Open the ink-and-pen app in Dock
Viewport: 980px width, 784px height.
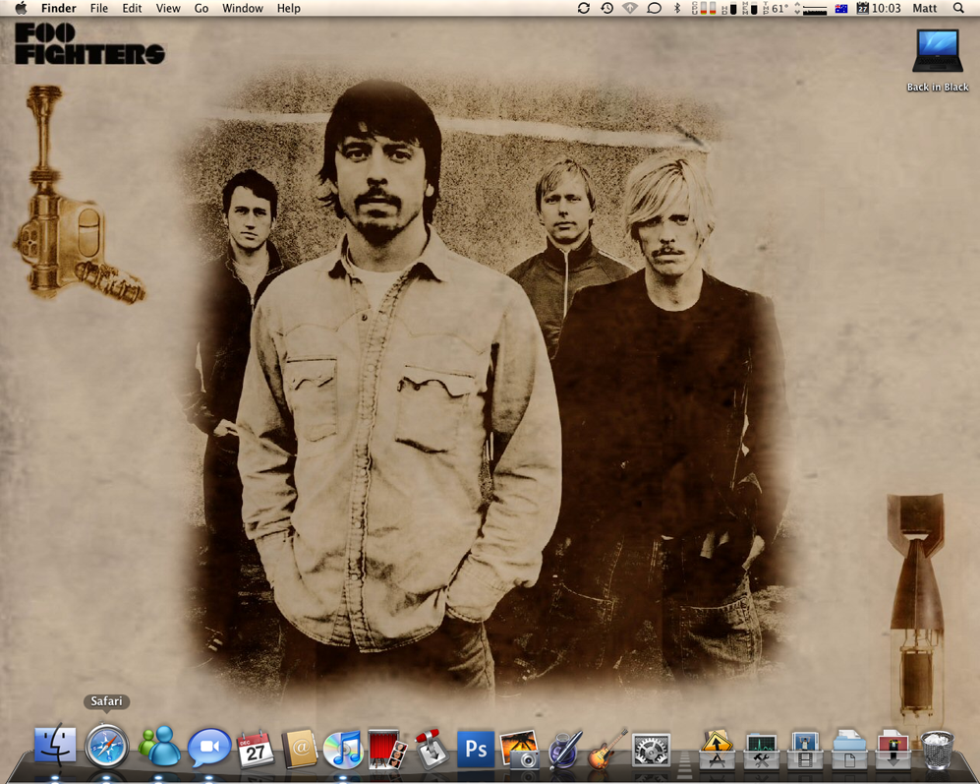[565, 749]
